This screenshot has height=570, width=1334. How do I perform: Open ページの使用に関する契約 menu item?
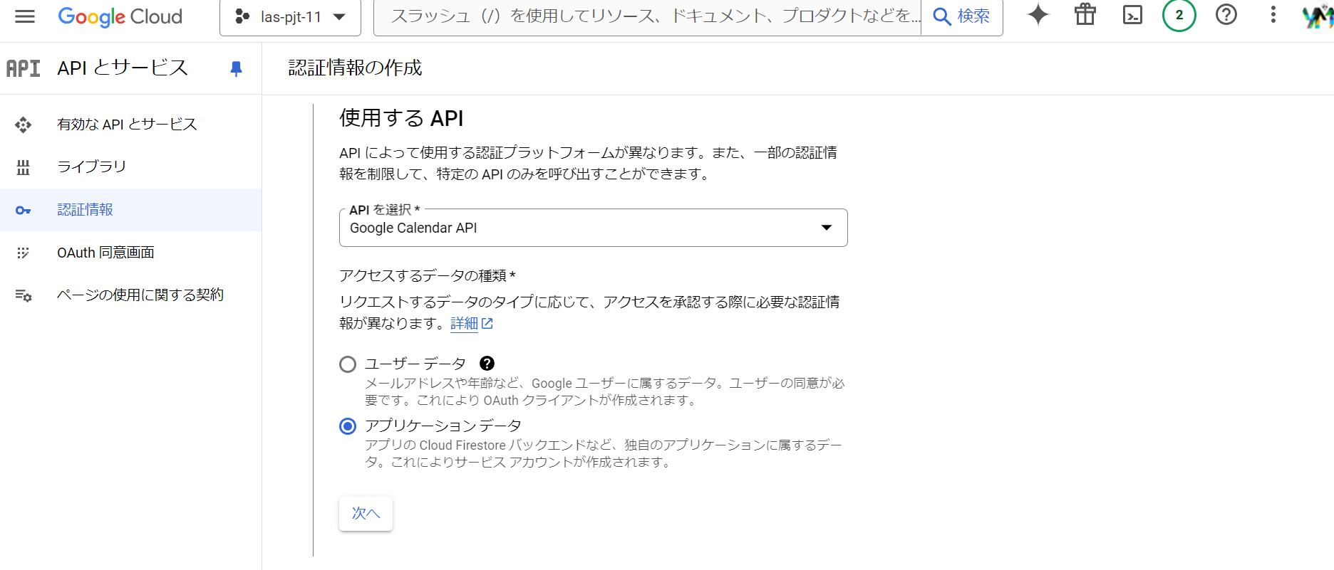click(x=131, y=295)
